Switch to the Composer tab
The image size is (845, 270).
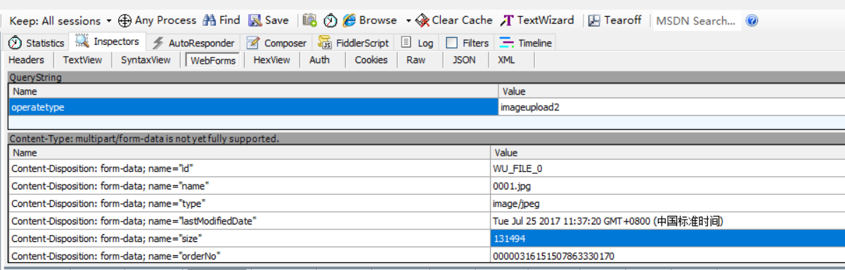tap(276, 43)
